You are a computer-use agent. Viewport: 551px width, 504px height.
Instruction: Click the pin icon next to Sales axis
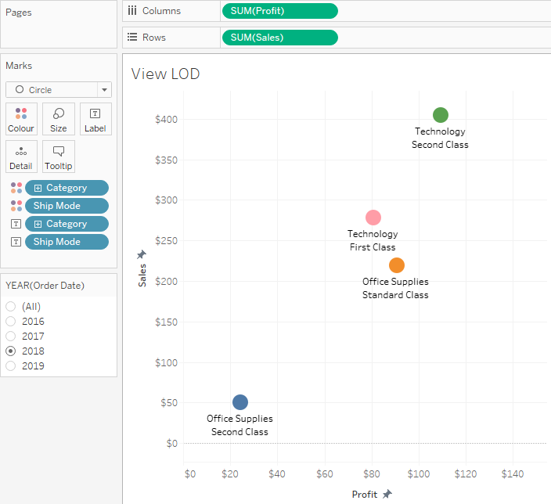[x=142, y=254]
